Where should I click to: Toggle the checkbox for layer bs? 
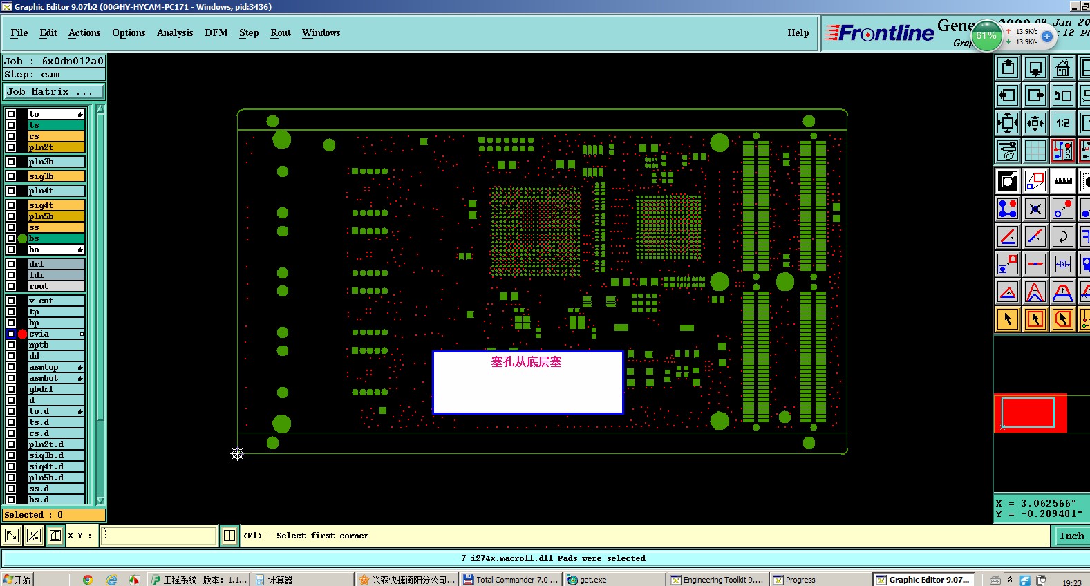tap(11, 238)
